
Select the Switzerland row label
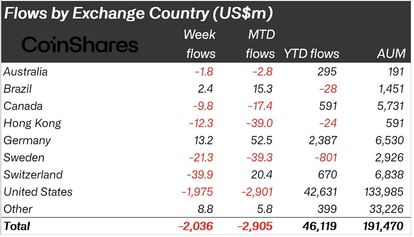pos(33,175)
